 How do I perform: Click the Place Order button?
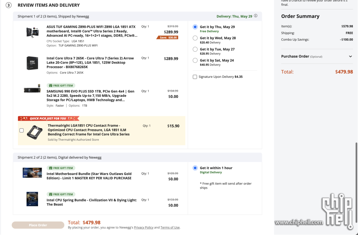[38, 225]
